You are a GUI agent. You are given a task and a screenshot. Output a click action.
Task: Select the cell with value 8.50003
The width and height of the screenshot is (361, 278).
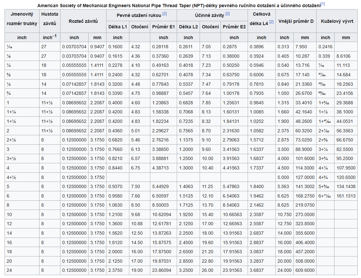click(163, 205)
